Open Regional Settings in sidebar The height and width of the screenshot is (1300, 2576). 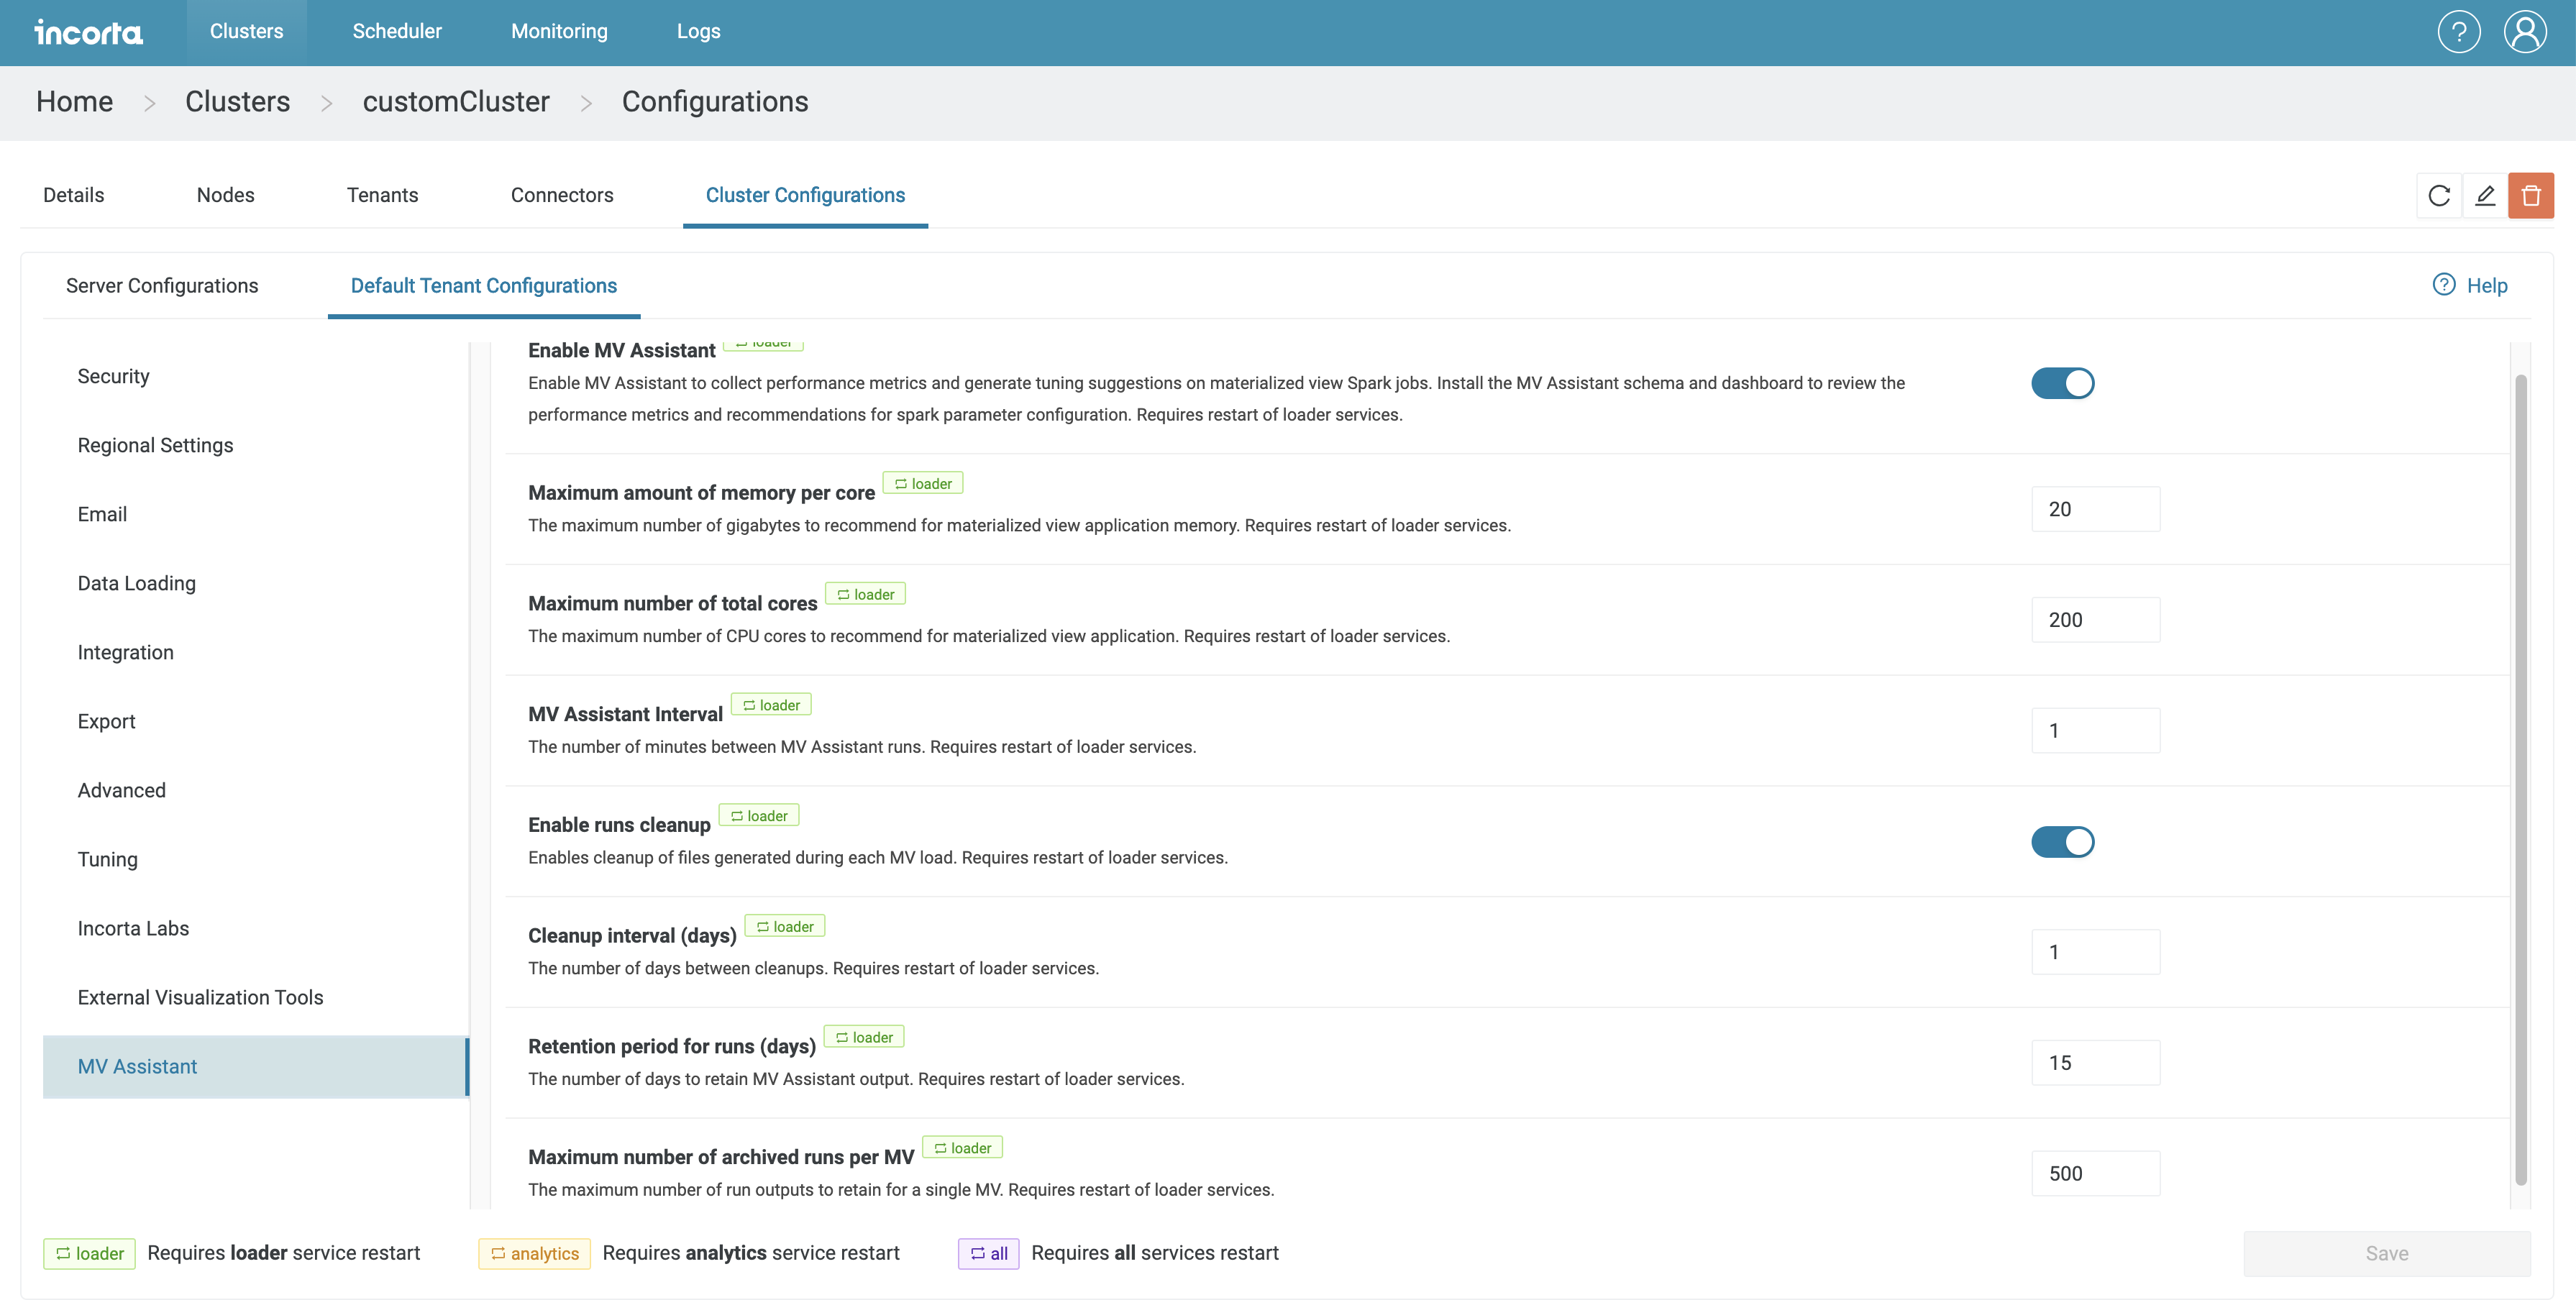pyautogui.click(x=255, y=446)
